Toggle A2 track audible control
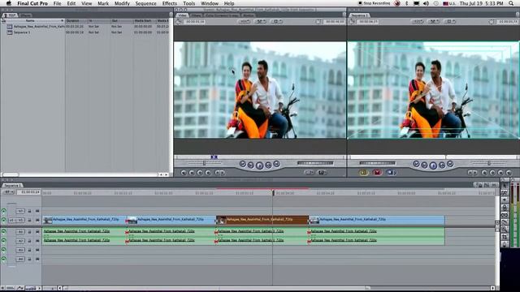 pyautogui.click(x=3, y=241)
